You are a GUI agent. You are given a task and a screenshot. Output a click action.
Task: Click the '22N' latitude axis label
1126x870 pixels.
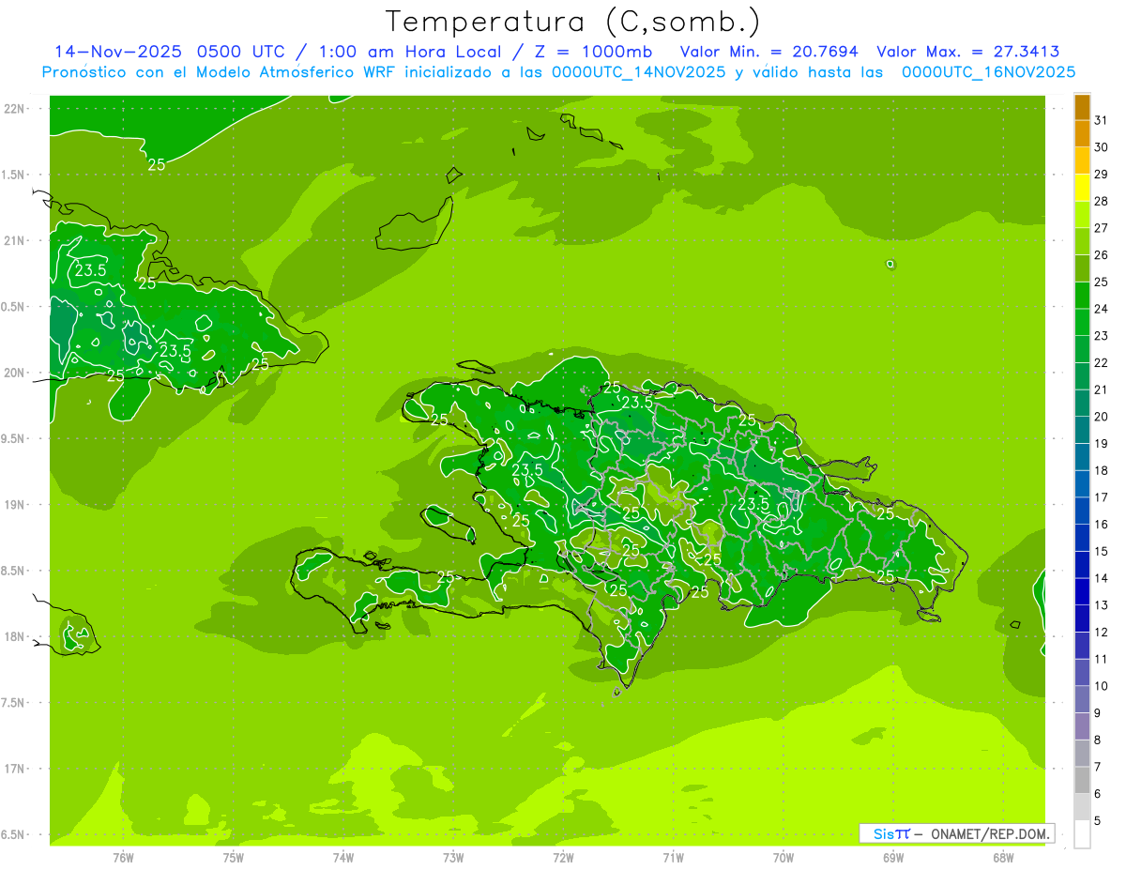pos(14,109)
